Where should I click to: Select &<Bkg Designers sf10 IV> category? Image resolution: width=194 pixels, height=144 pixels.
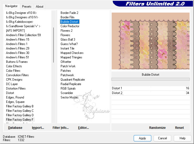point(22,17)
